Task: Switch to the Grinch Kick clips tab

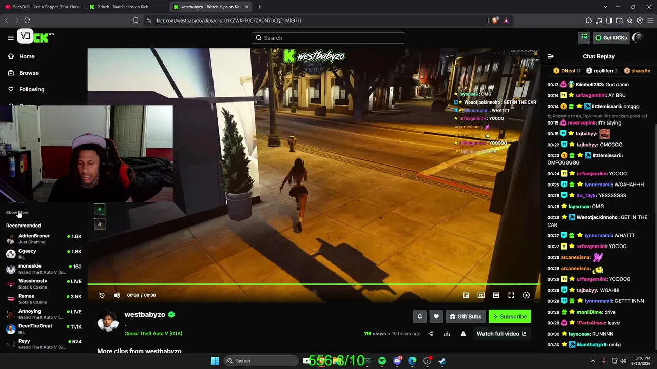Action: click(126, 7)
